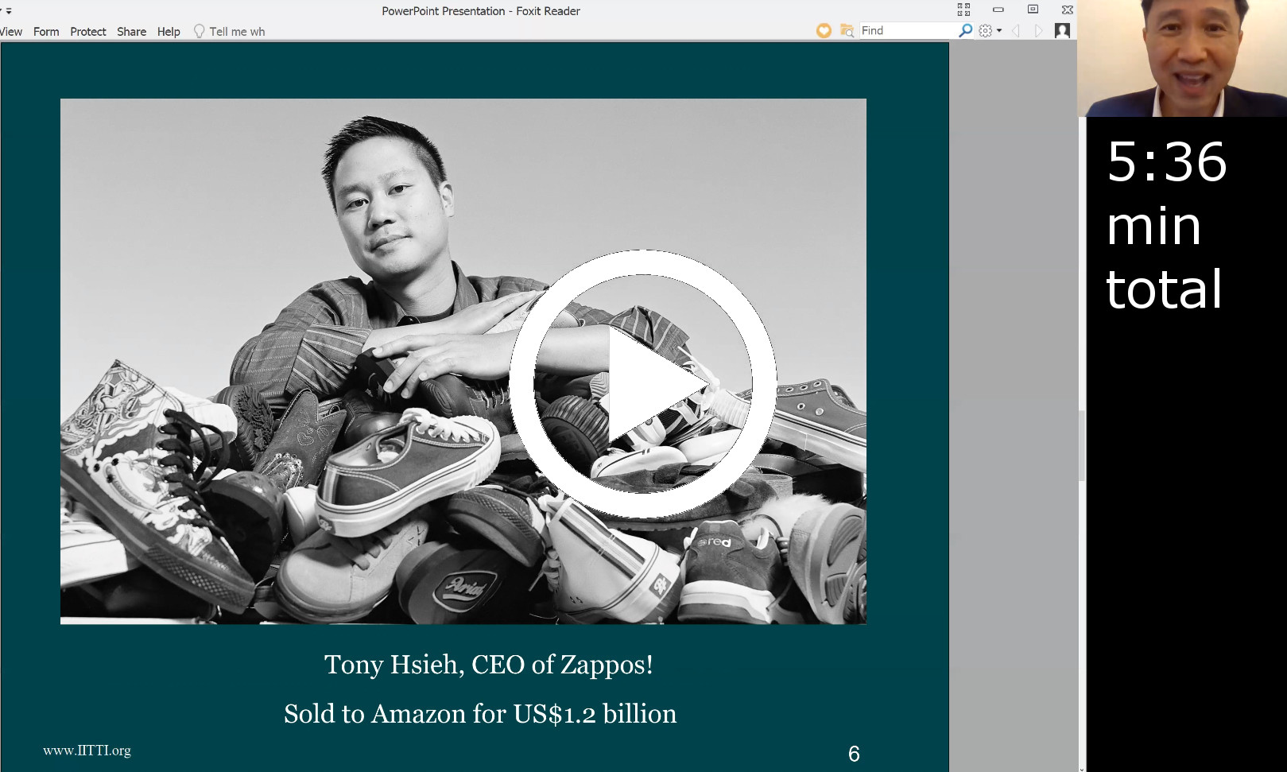Viewport: 1287px width, 772px height.
Task: Click the vertical scrollbar thumb
Action: [x=1082, y=445]
